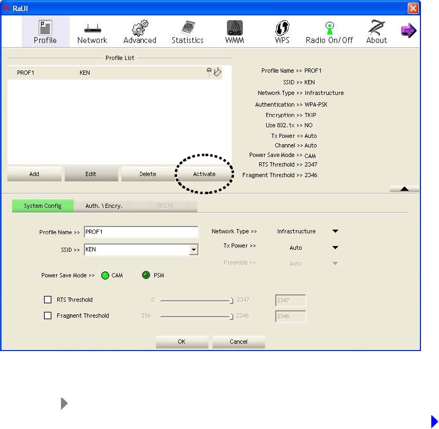Image resolution: width=439 pixels, height=429 pixels.
Task: Select the PROF1 row in Profile List
Action: (x=115, y=73)
